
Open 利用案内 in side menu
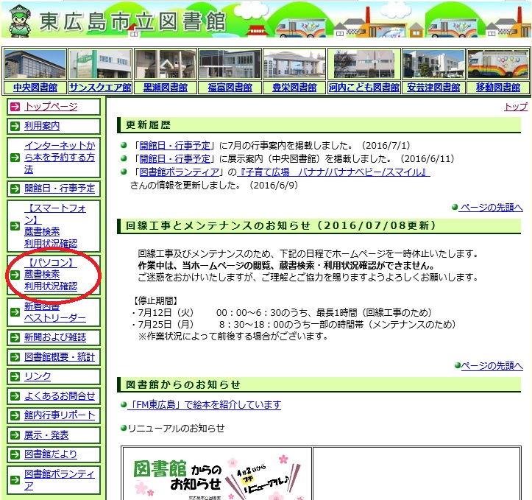point(42,126)
